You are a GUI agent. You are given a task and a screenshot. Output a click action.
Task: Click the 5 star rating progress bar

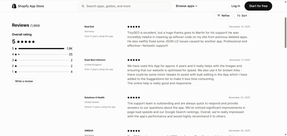pyautogui.click(x=41, y=48)
